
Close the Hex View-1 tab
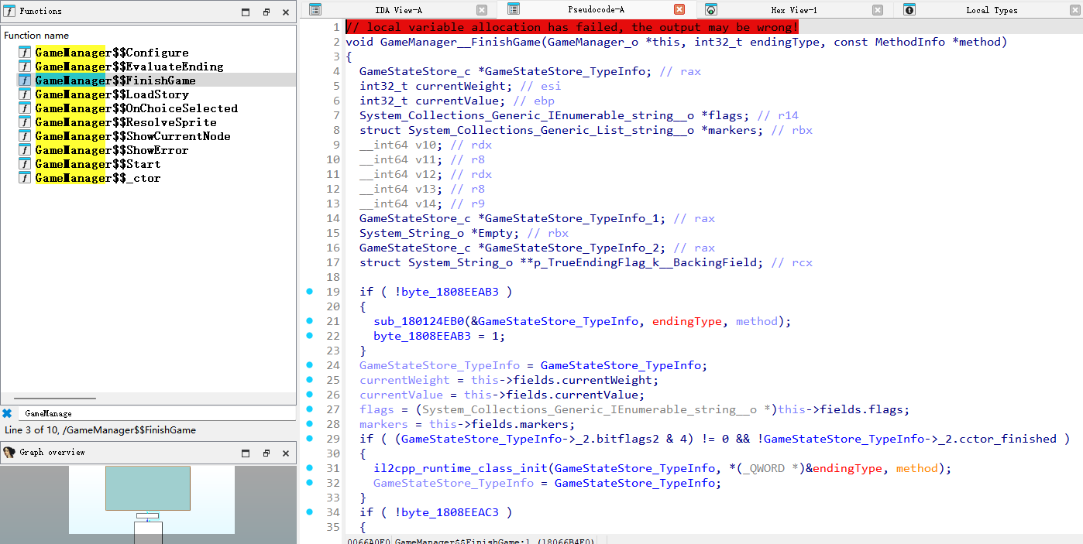[878, 10]
